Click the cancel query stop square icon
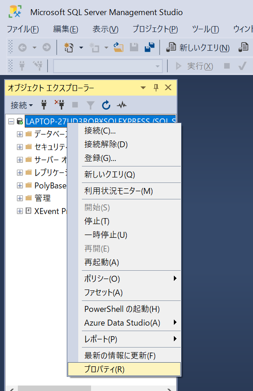 pos(227,66)
